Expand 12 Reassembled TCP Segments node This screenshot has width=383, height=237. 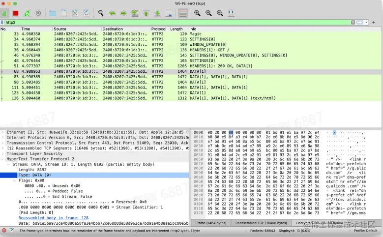(x=2, y=148)
